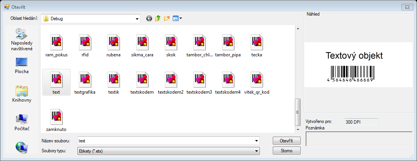
Task: Select the tambor_pipa file icon
Action: point(228,41)
